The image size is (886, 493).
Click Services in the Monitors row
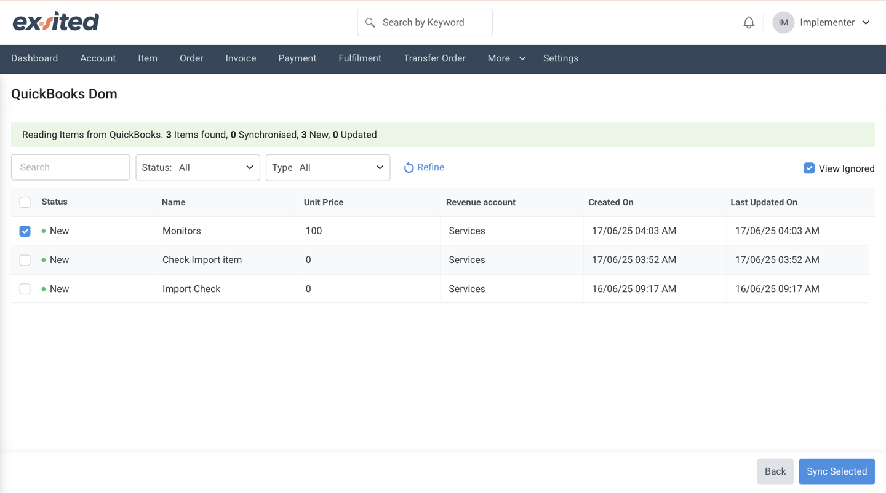coord(467,231)
